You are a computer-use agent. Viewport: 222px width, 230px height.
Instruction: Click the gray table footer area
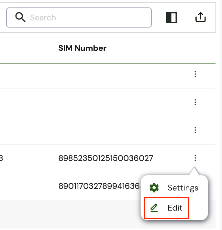pyautogui.click(x=69, y=214)
